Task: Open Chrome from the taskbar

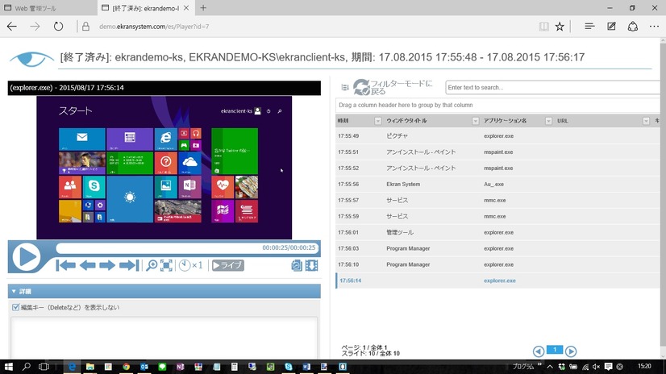Action: [126, 367]
